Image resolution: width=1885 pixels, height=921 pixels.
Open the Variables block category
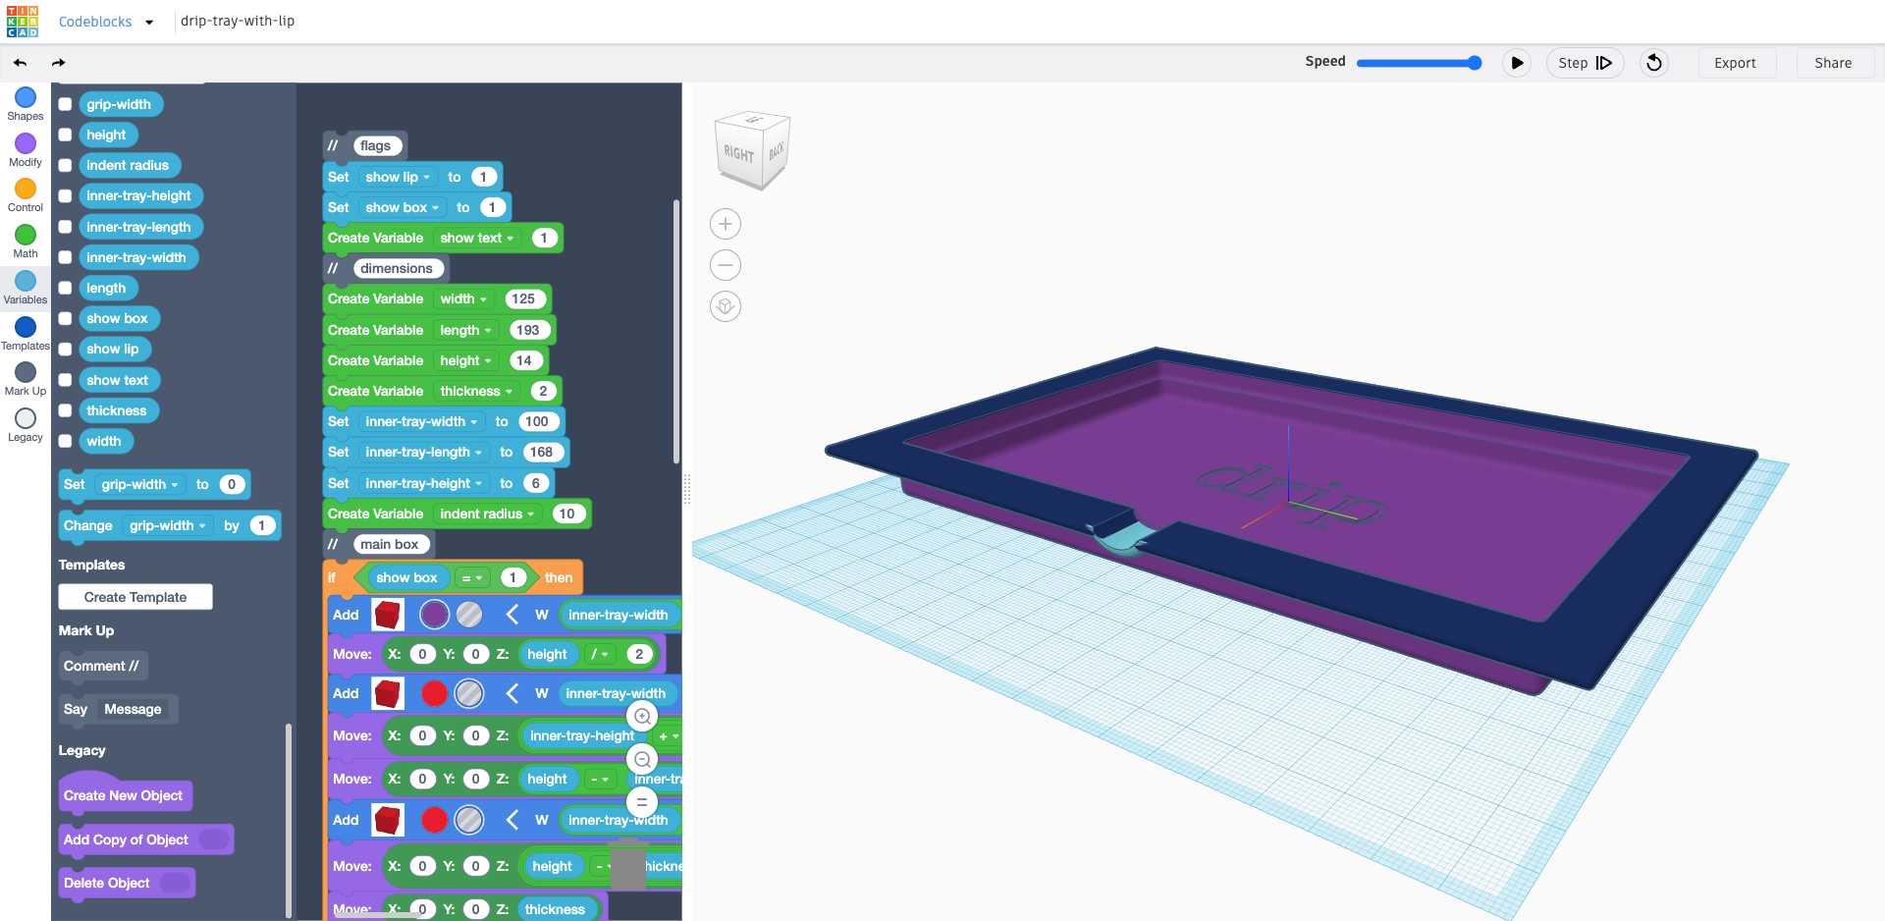pos(26,287)
